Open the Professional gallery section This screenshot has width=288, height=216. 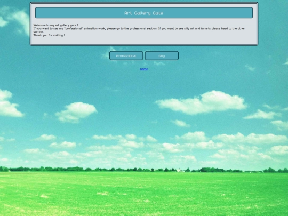pos(126,55)
